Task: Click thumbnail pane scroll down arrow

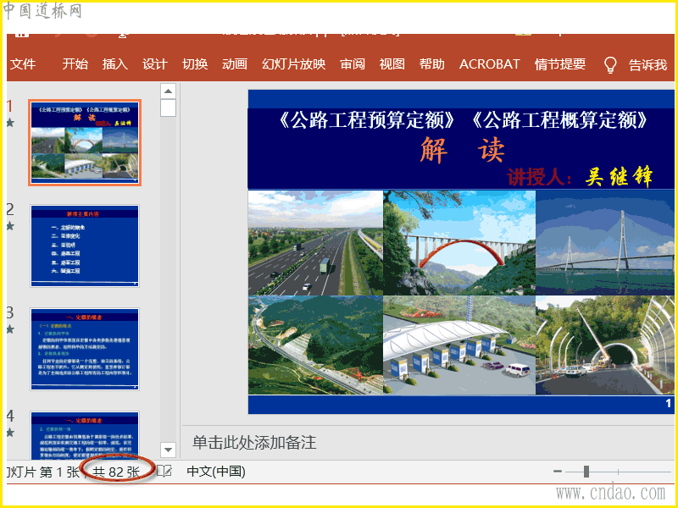Action: (168, 450)
